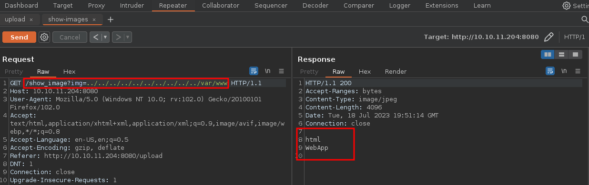This screenshot has width=589, height=185.
Task: Click the Date response header line
Action: tap(372, 116)
